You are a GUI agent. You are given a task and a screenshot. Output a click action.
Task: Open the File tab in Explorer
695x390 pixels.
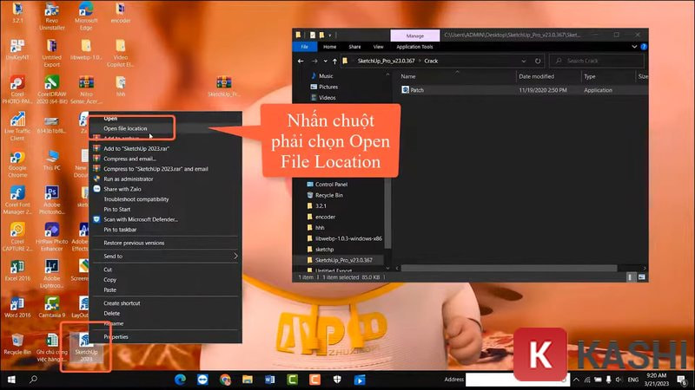(305, 47)
